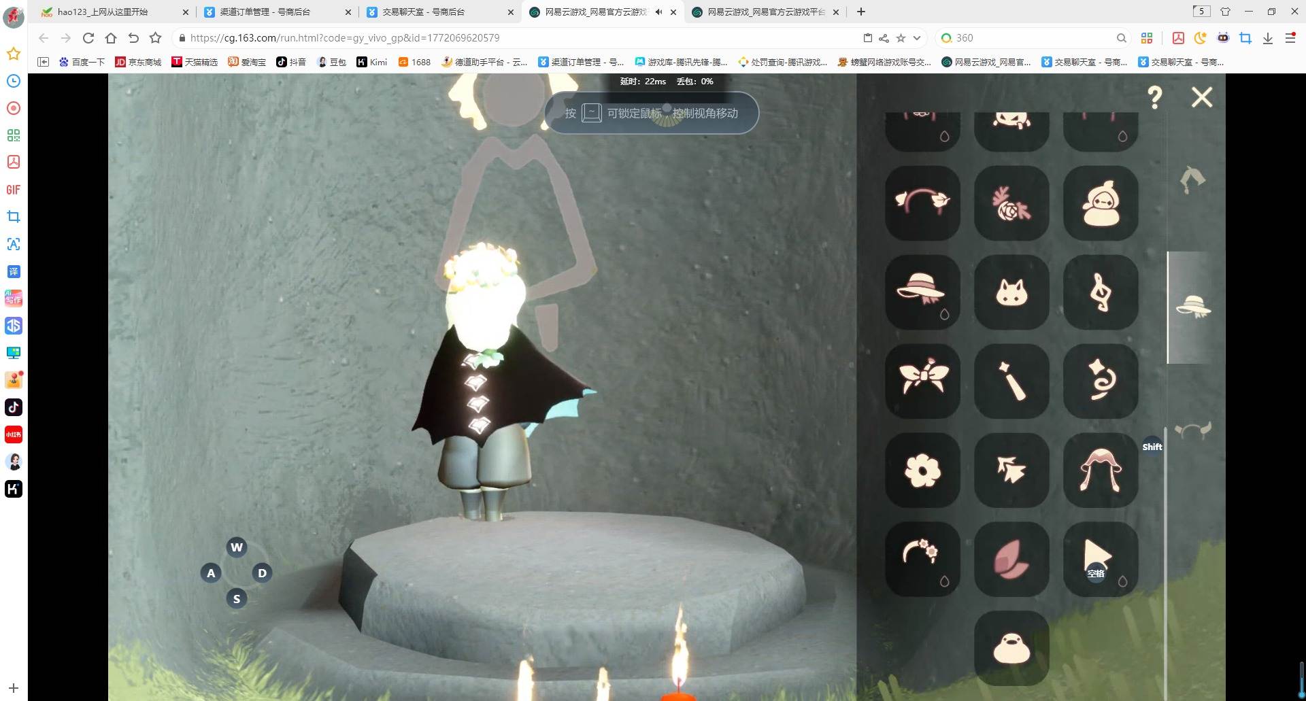
Task: Pick the bow ribbon hair accessory
Action: (922, 381)
